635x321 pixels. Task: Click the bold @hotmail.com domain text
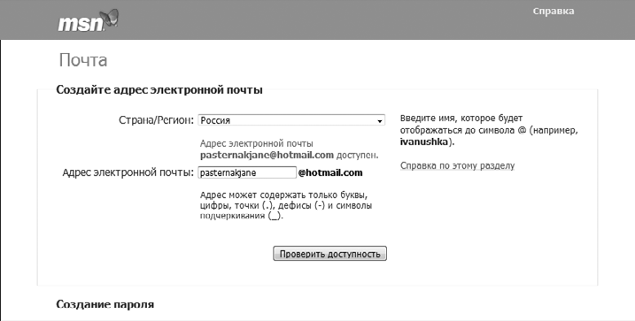(x=330, y=173)
